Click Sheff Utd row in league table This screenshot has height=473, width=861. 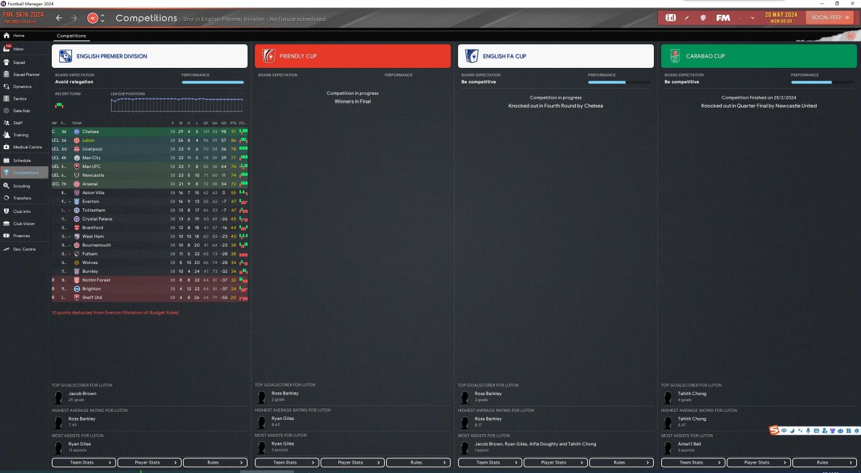(149, 298)
